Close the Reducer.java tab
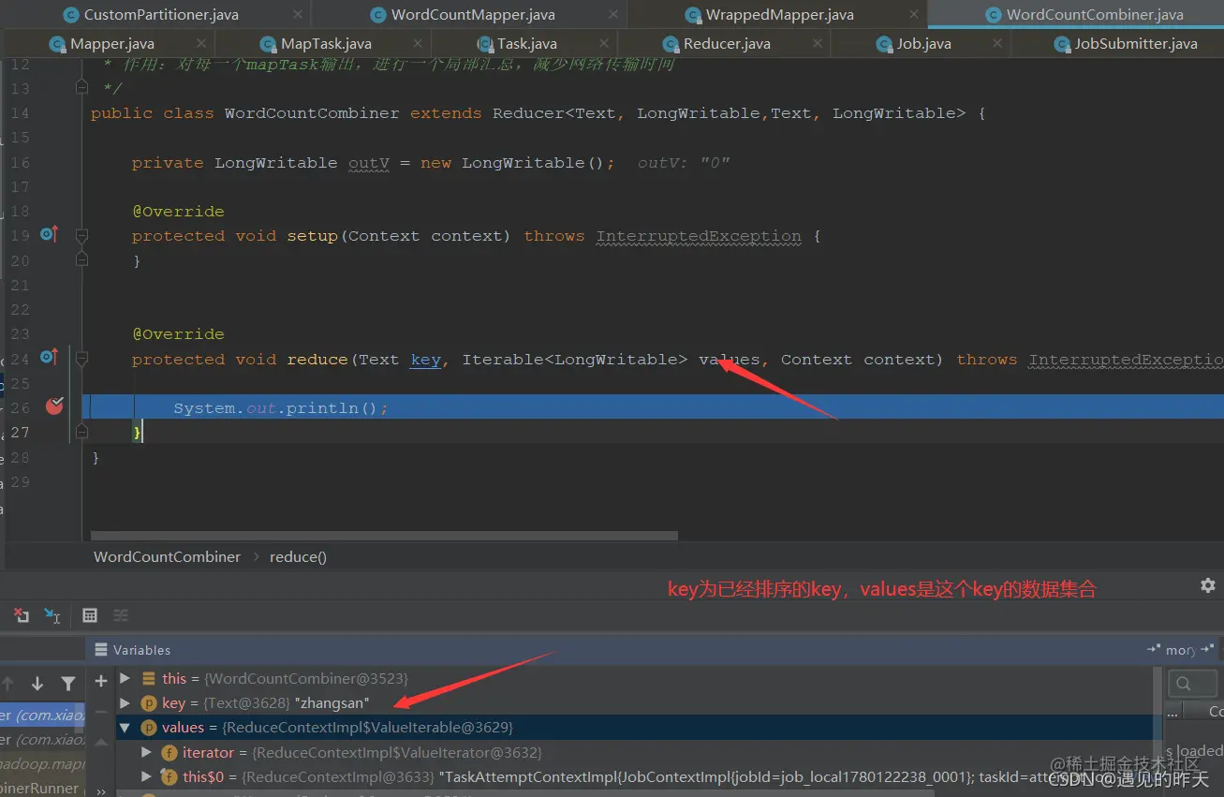The width and height of the screenshot is (1224, 797). 817,44
